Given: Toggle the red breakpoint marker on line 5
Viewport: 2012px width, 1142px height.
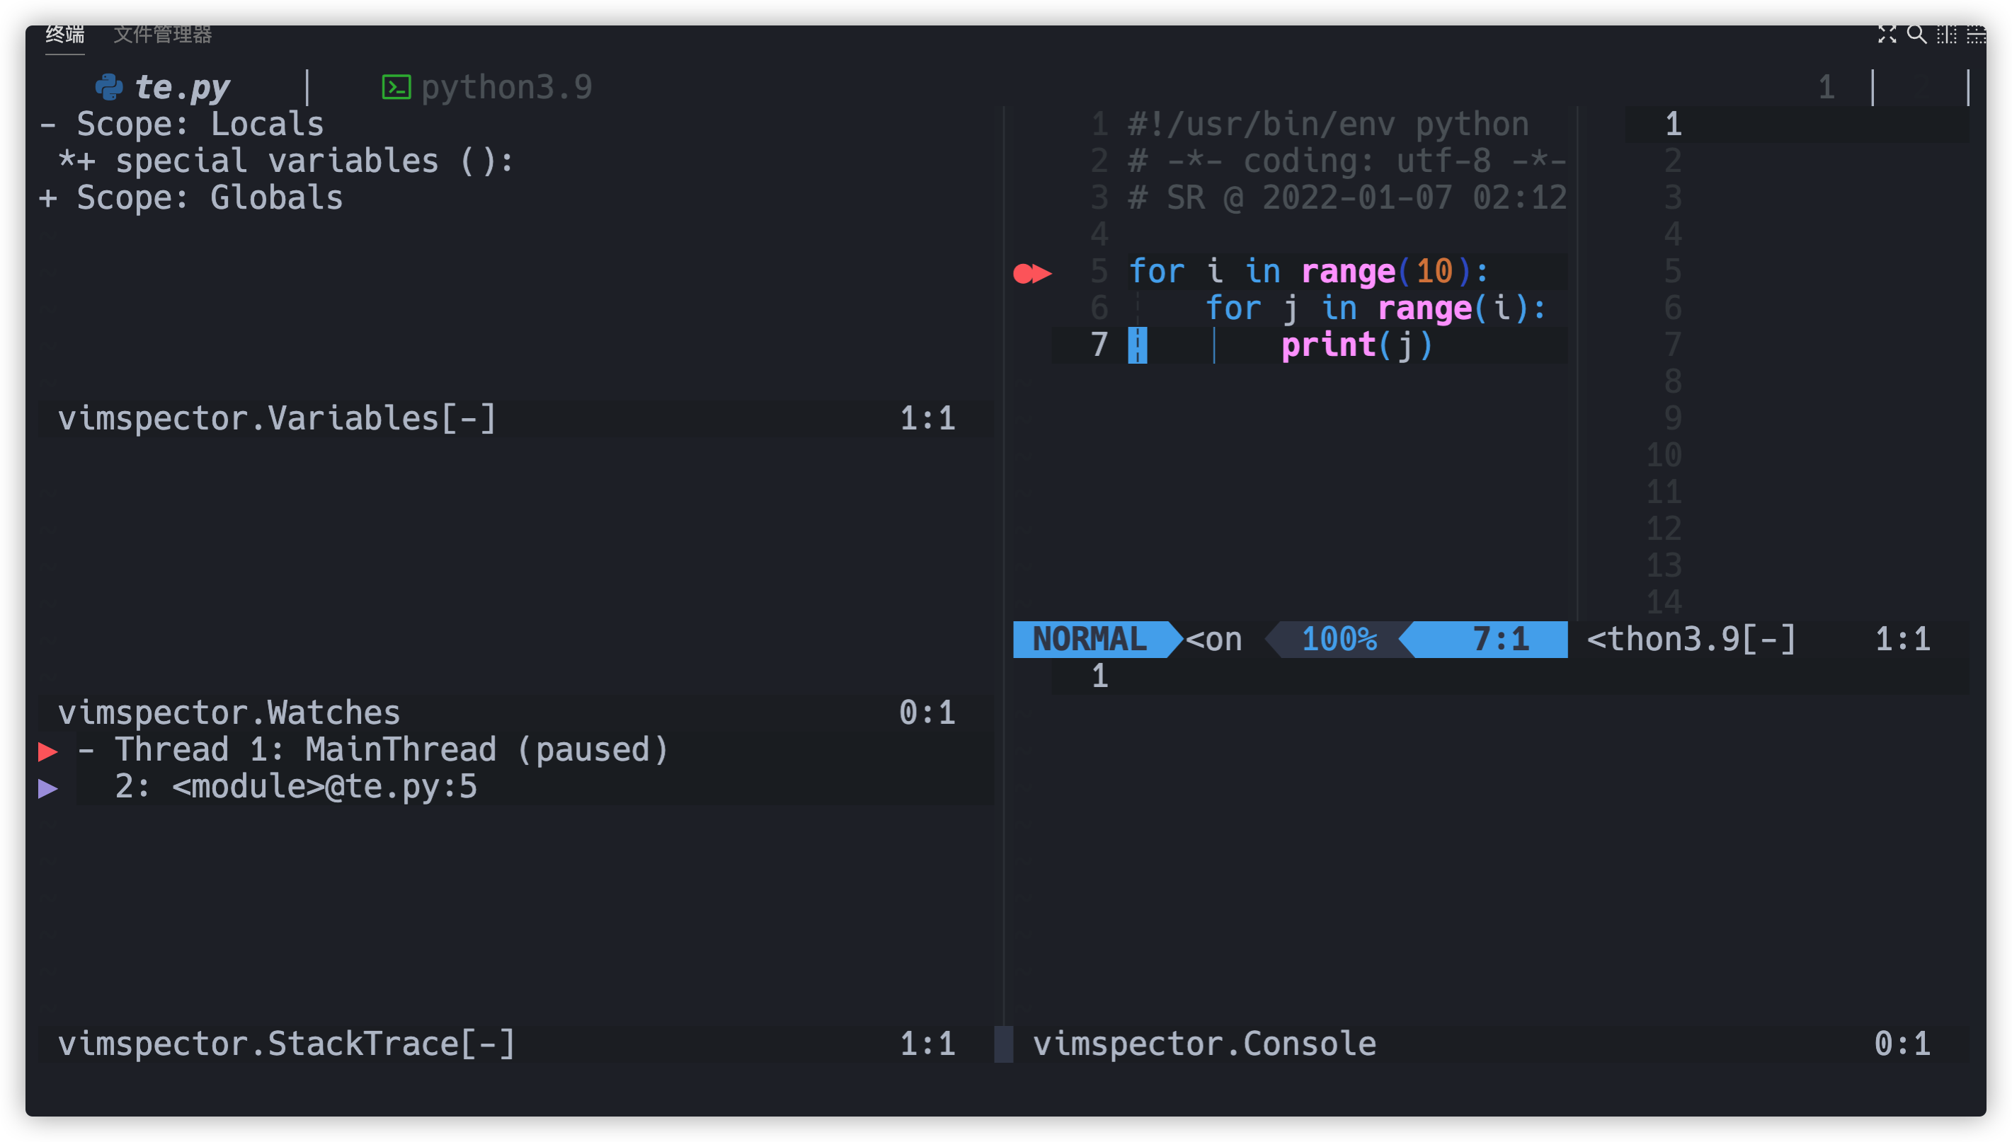Looking at the screenshot, I should (x=1022, y=273).
